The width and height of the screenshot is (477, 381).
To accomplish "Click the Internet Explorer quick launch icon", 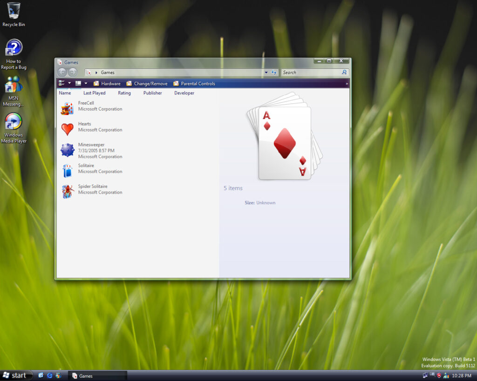I will (x=49, y=375).
